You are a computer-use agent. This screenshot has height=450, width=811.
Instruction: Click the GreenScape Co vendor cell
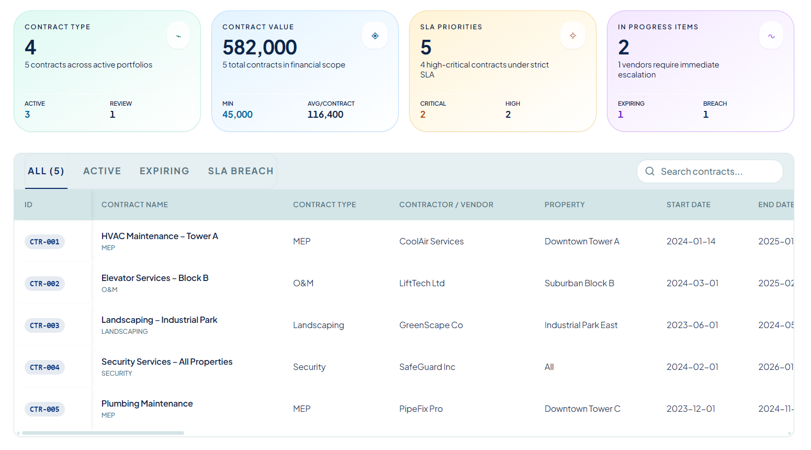tap(431, 325)
